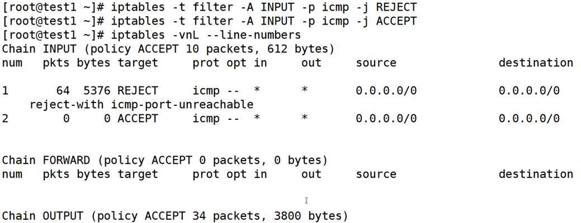Image resolution: width=581 pixels, height=223 pixels.
Task: Click the first command ending with REJECT
Action: click(x=263, y=7)
